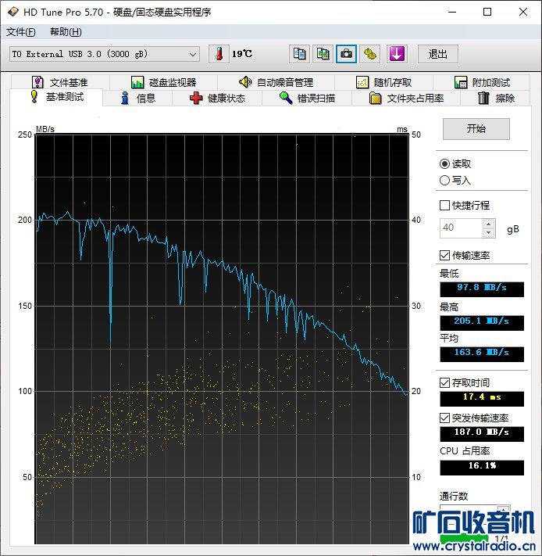The image size is (542, 556).
Task: Open options via the wrench icon
Action: (369, 54)
